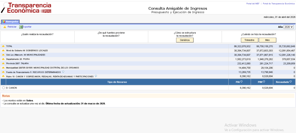Switch to the Navegador tab
The image size is (296, 133).
point(10,22)
